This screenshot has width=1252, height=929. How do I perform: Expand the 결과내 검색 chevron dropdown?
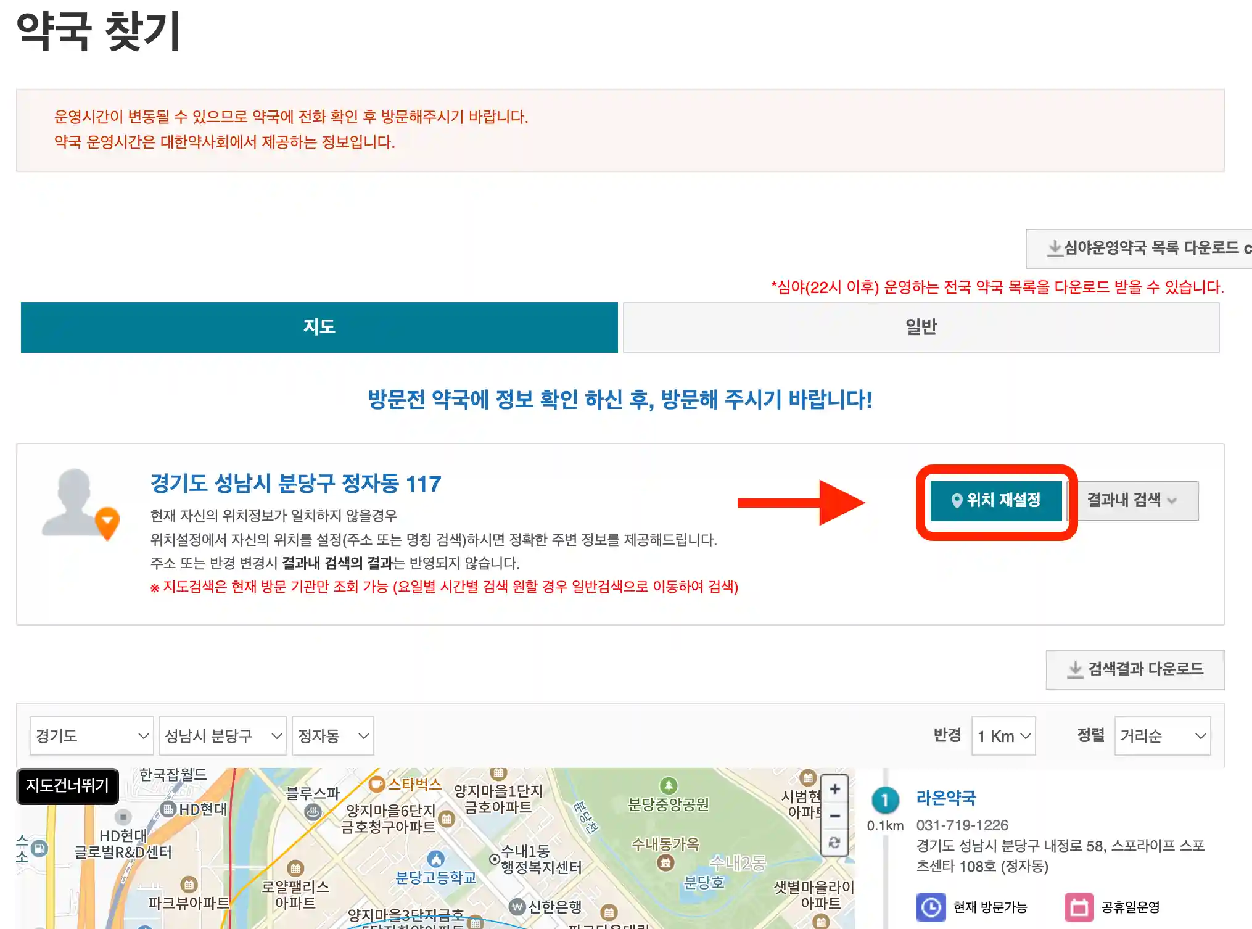(1172, 501)
